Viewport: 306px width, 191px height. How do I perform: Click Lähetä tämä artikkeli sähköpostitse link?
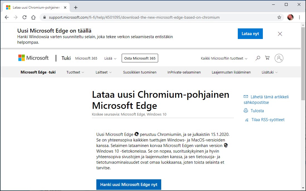click(266, 99)
